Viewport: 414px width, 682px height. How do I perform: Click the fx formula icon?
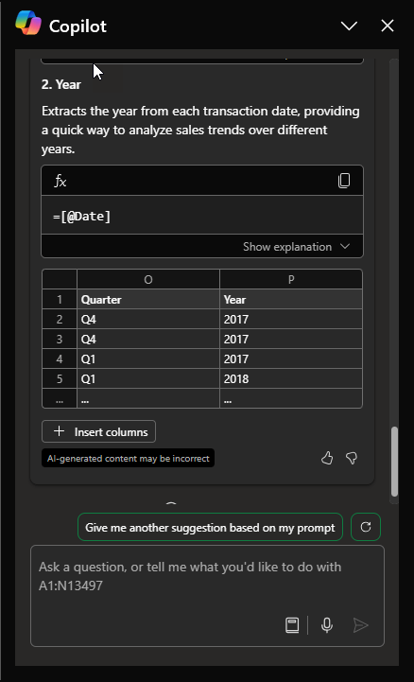click(x=60, y=181)
